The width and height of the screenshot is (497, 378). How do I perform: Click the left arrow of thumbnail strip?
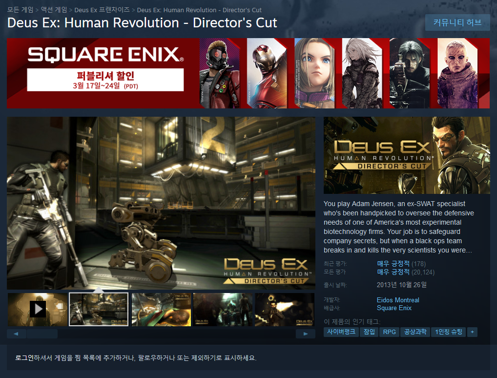click(x=16, y=334)
